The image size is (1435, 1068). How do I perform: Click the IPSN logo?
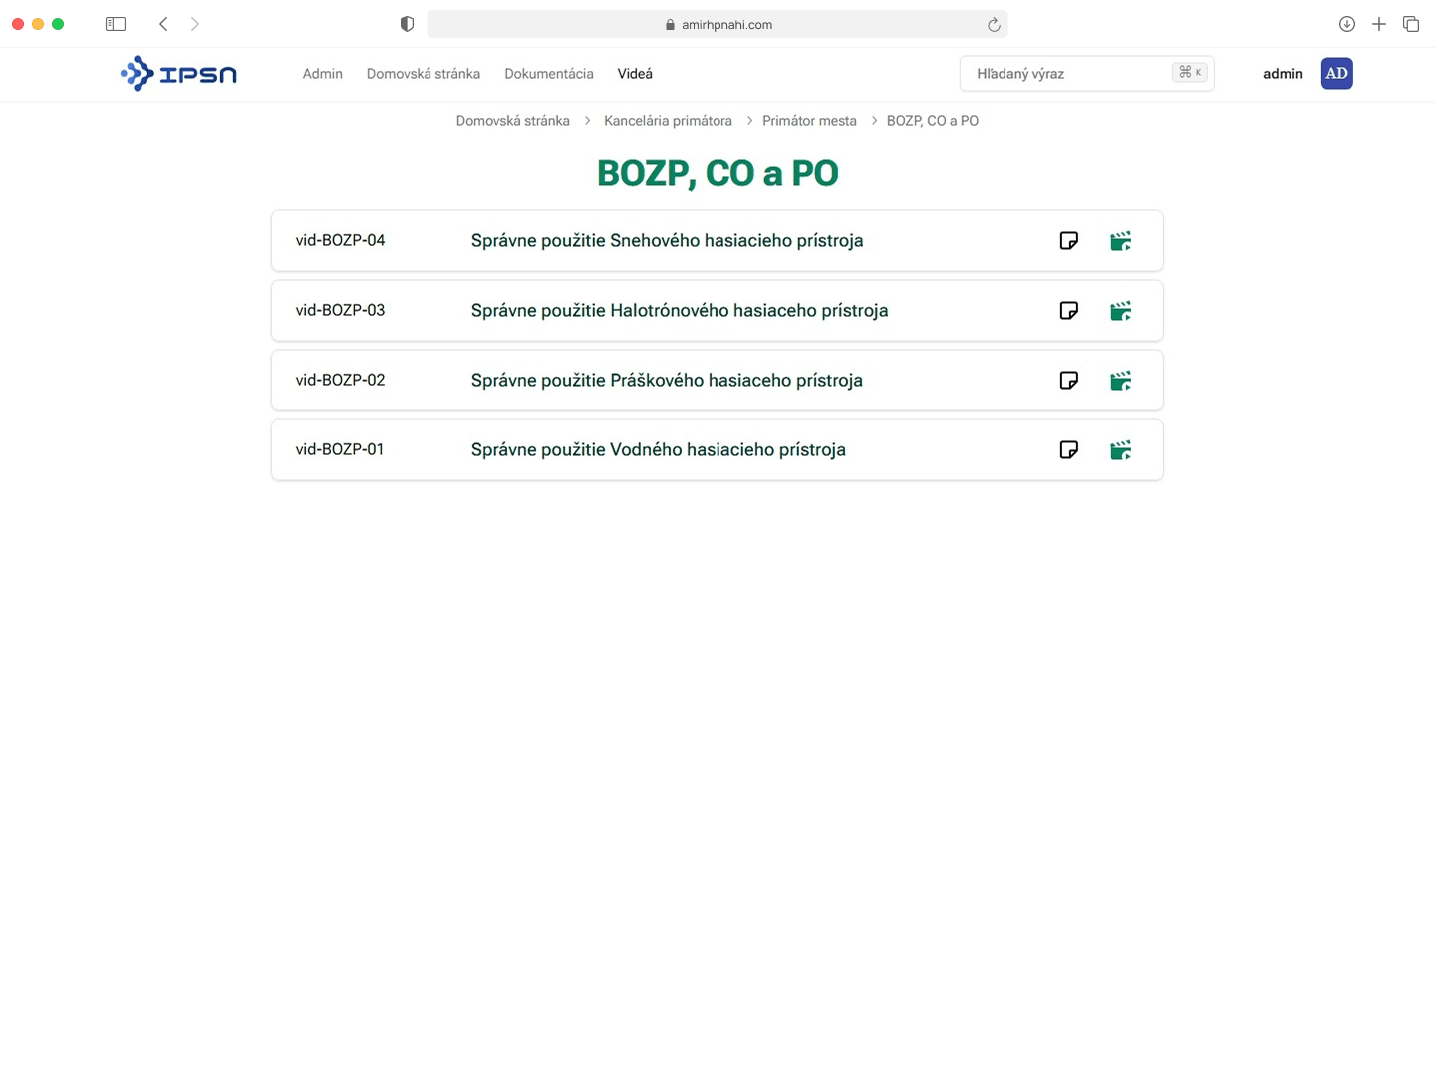tap(178, 73)
